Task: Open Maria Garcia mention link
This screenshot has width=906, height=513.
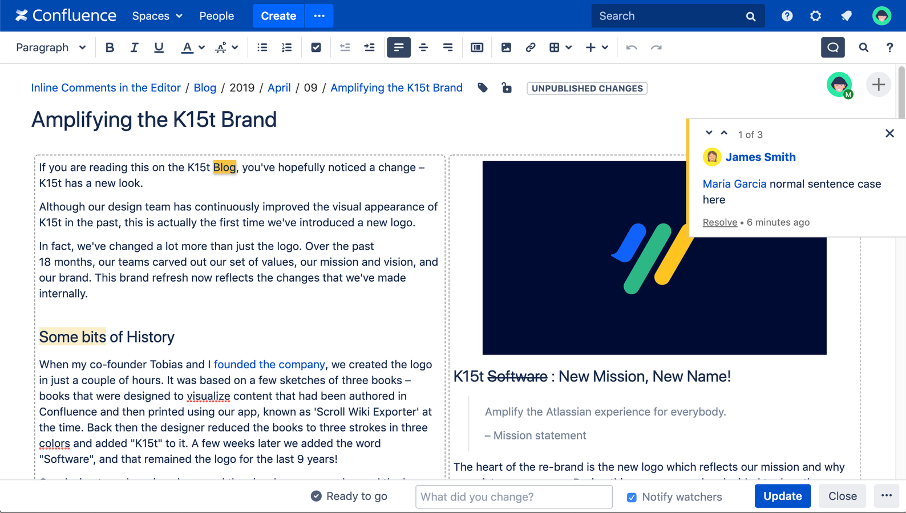Action: coord(734,184)
